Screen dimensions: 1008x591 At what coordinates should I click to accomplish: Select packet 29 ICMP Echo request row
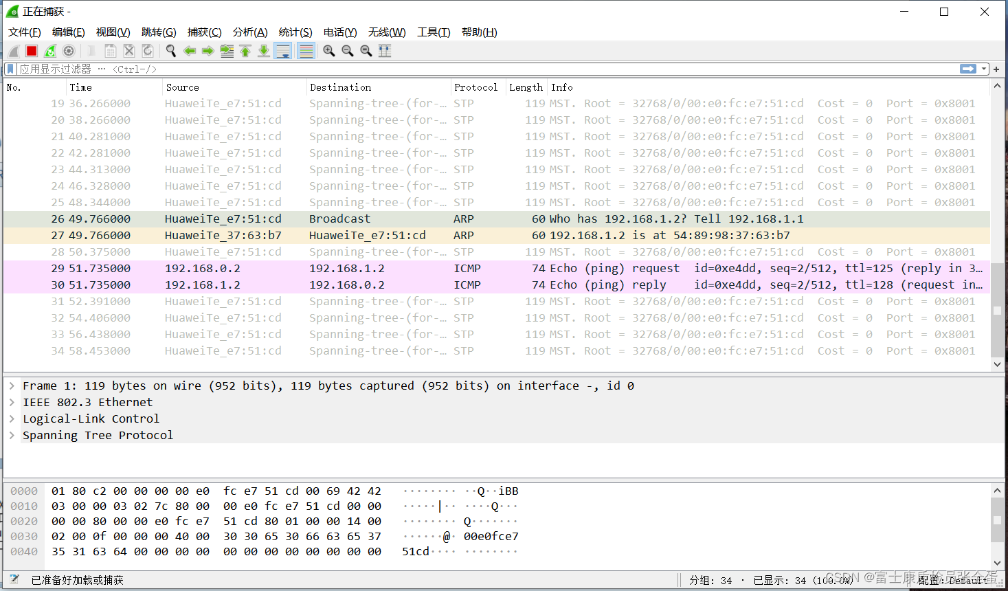[x=497, y=268]
